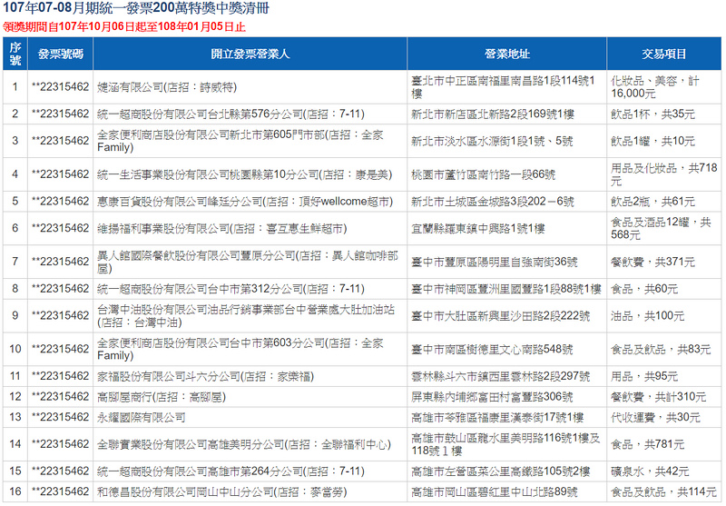Select the red 領獎期間 date notice

tap(124, 27)
